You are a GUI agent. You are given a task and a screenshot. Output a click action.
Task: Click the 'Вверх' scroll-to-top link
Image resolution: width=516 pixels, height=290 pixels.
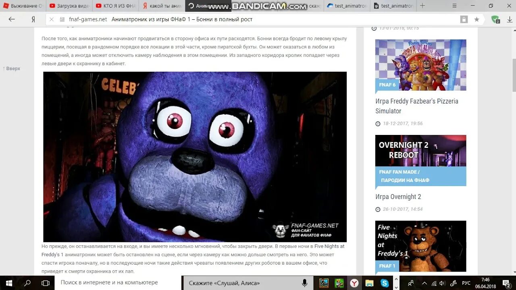11,68
